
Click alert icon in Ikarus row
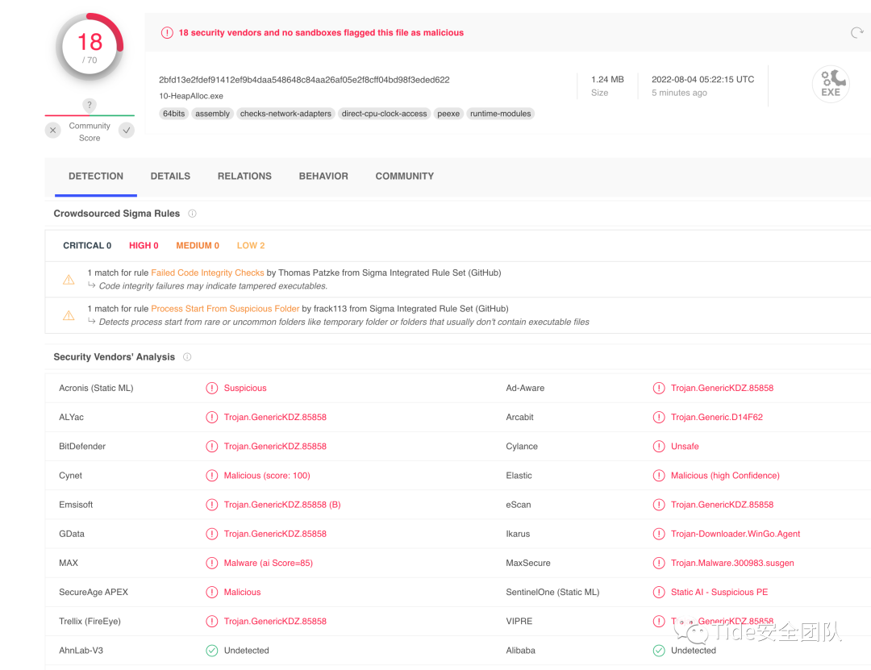658,533
